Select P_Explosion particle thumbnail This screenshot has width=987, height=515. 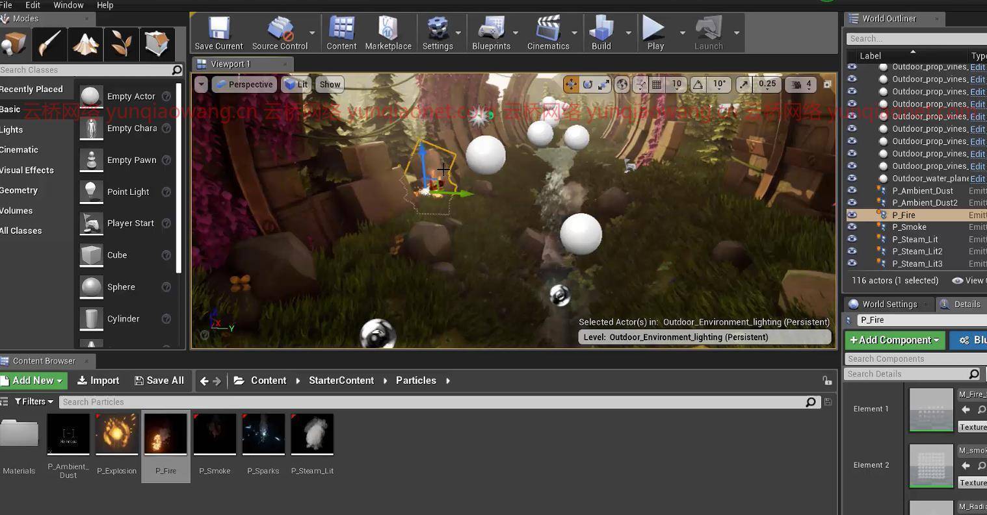117,434
